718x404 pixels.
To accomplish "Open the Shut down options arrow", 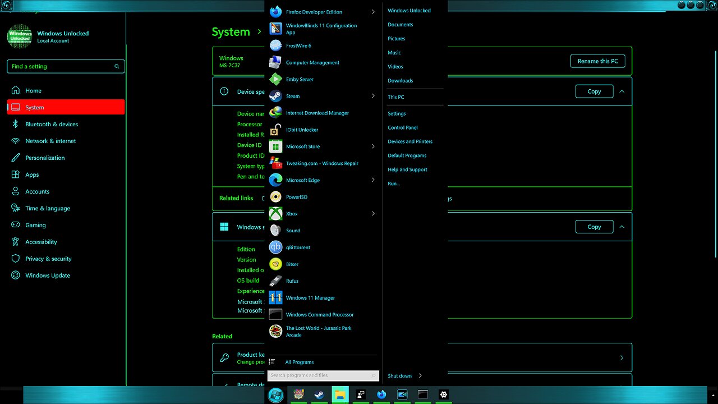I will (420, 376).
